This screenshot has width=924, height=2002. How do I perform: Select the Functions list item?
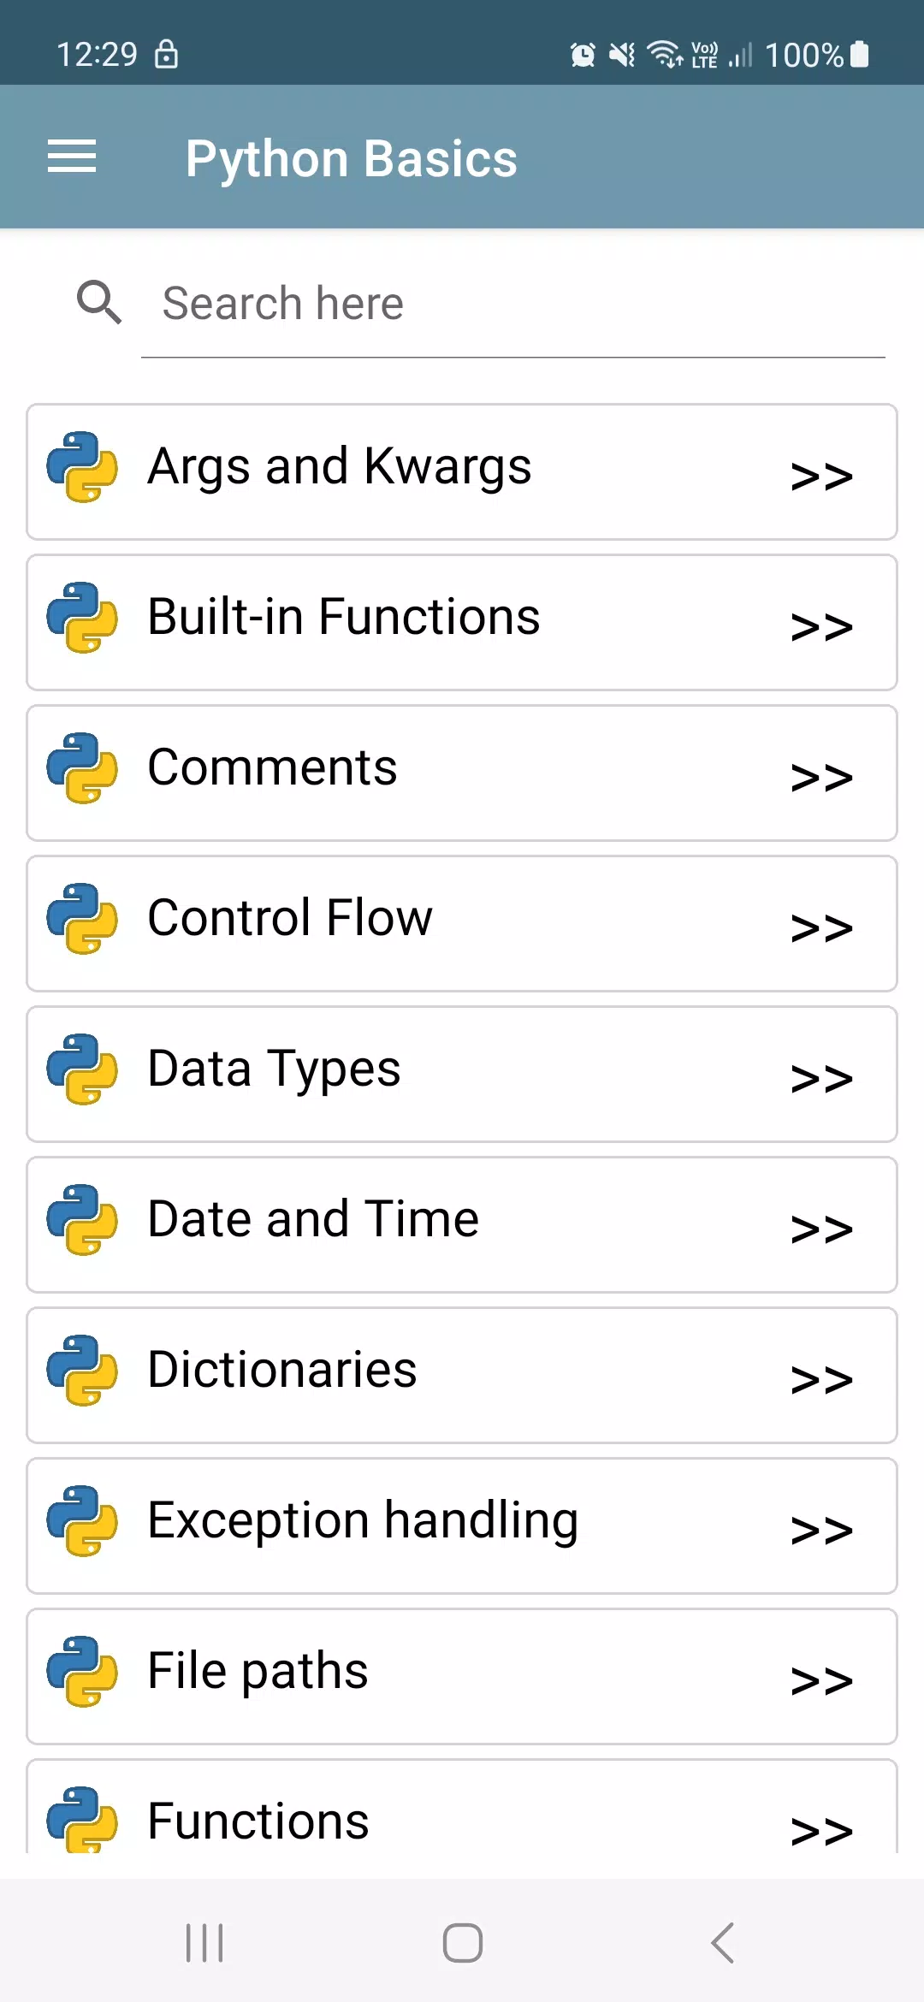coord(462,1807)
